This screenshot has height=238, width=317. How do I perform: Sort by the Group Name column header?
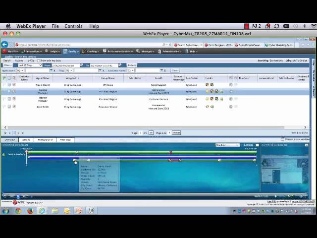(108, 78)
